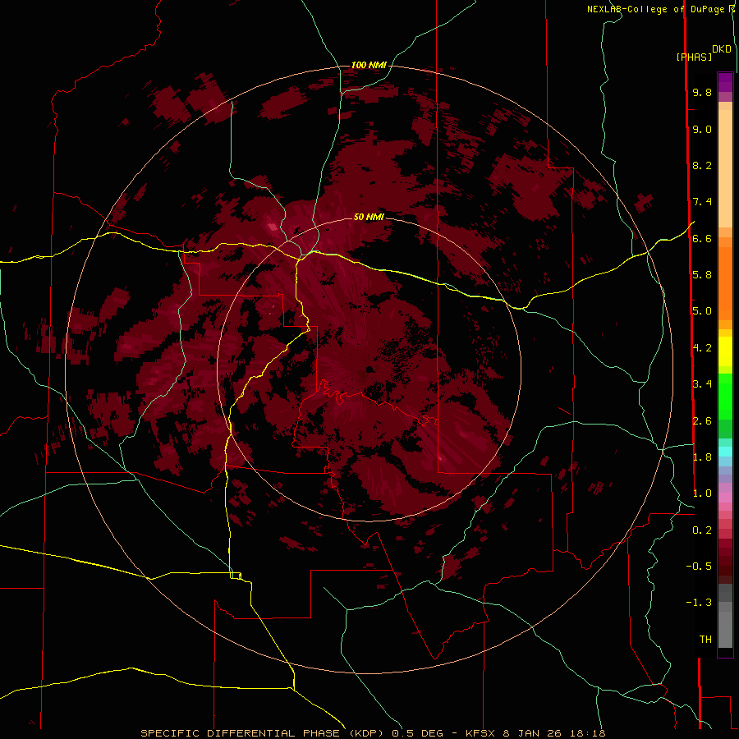Click the 6.6 legend value
Screen dimensions: 739x739
click(x=702, y=239)
